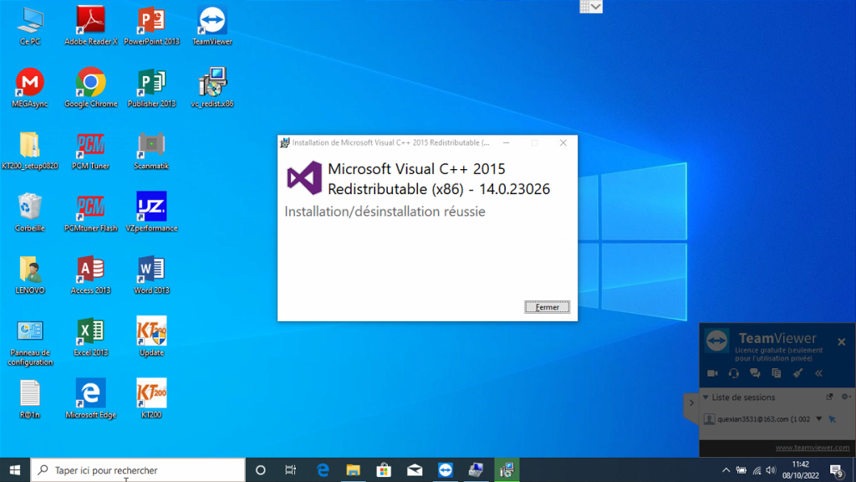Close the TeamViewer session panel
This screenshot has width=856, height=482.
[841, 342]
